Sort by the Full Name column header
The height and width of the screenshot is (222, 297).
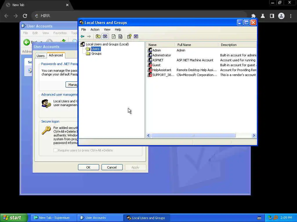coord(196,45)
